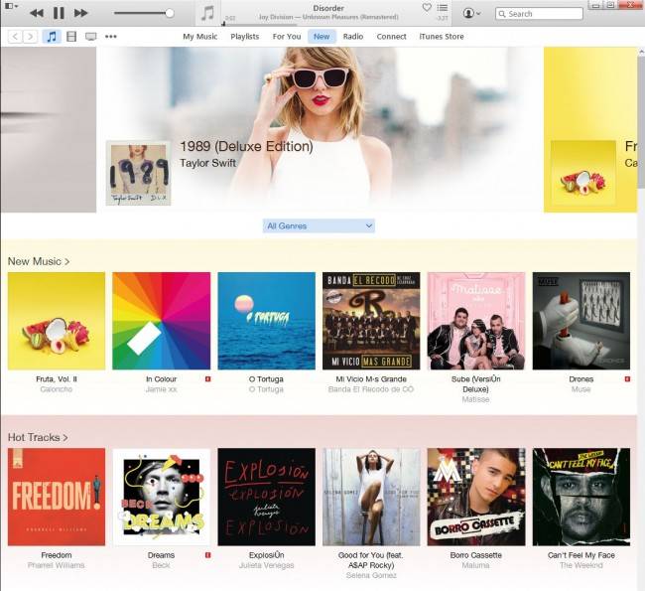
Task: Switch to Radio tab
Action: click(x=353, y=37)
